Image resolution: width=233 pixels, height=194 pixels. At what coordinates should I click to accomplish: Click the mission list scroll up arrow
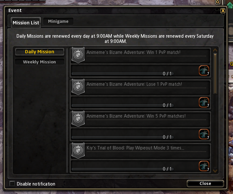coord(215,50)
